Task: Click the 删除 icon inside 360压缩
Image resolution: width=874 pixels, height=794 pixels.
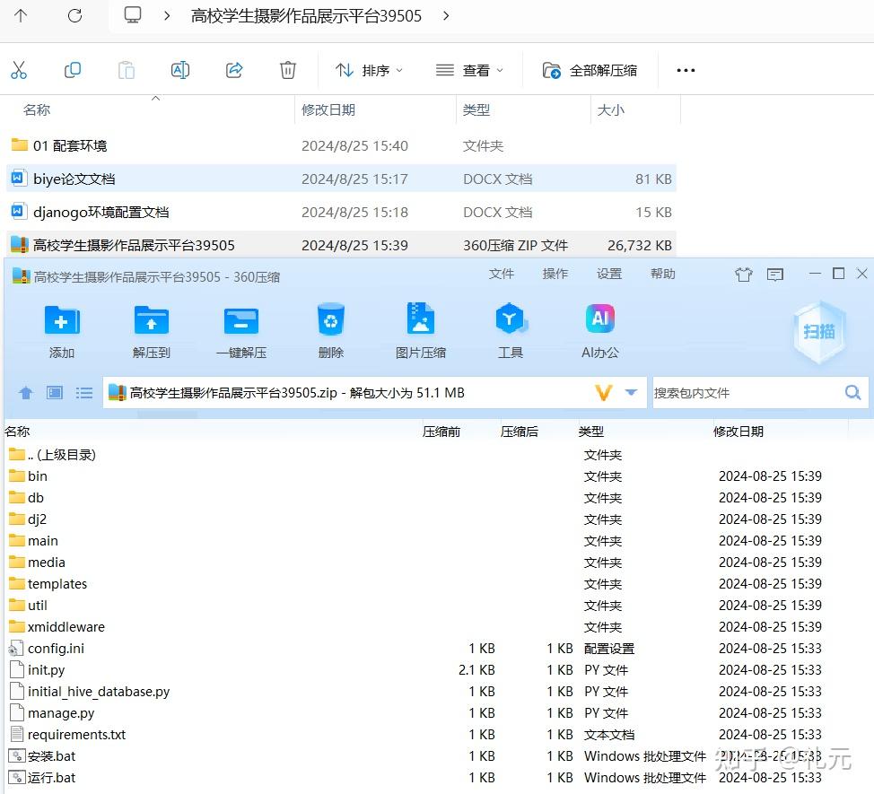Action: tap(330, 328)
